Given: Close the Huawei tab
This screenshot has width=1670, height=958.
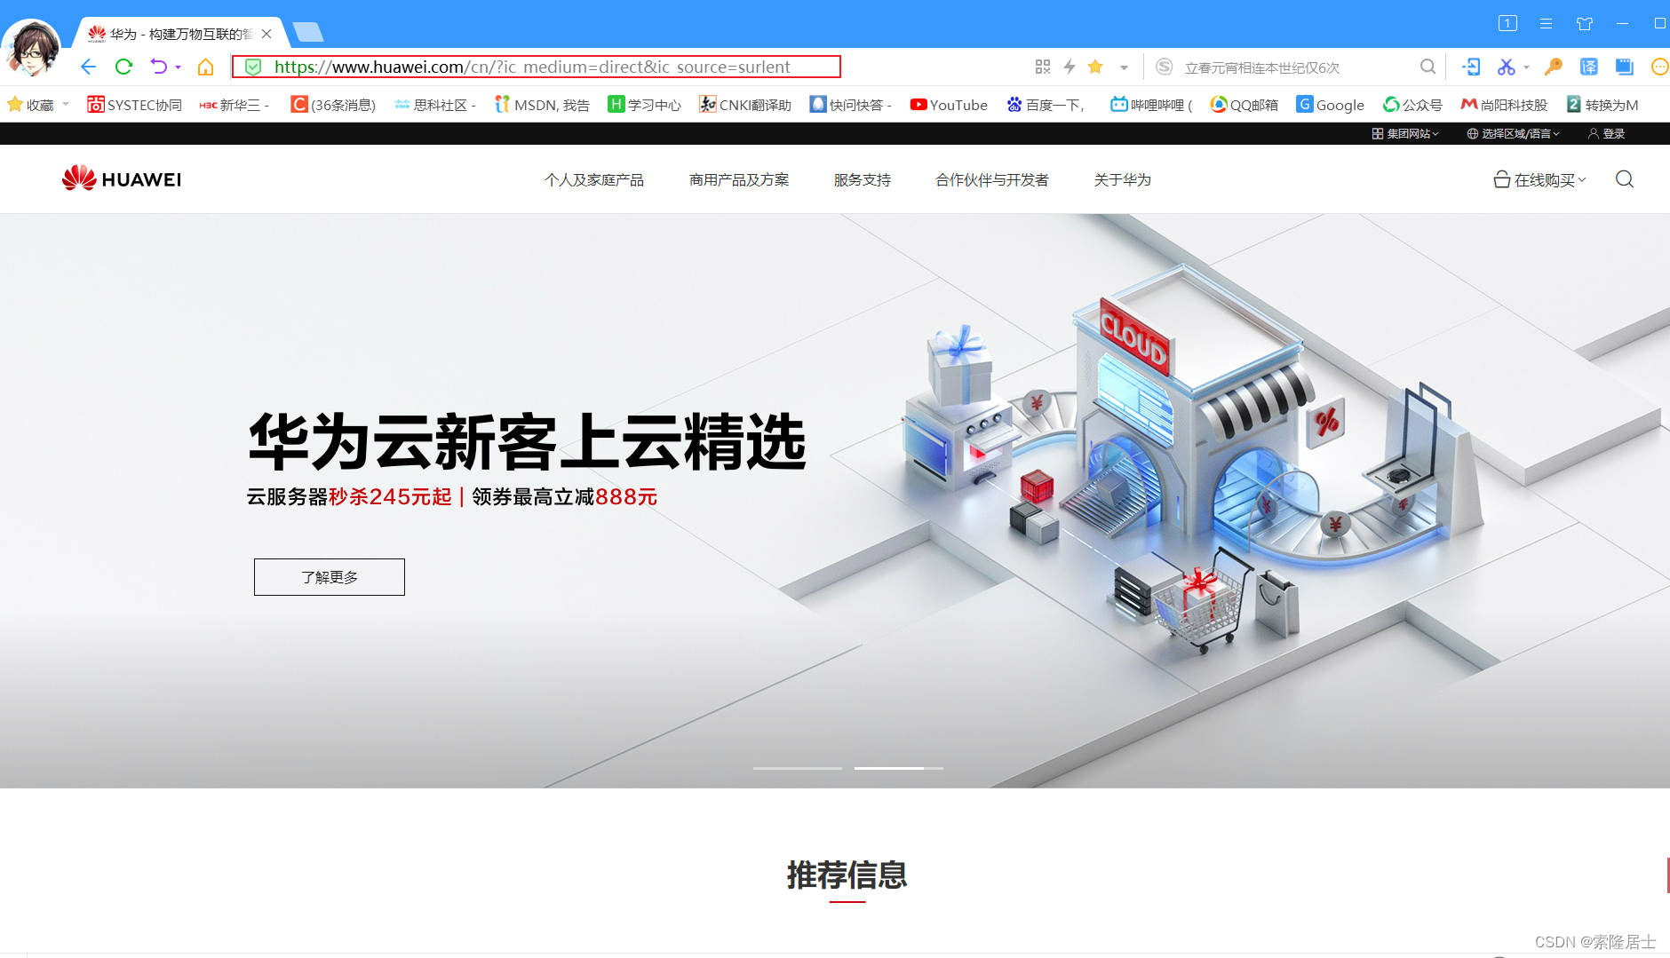Looking at the screenshot, I should 266,34.
